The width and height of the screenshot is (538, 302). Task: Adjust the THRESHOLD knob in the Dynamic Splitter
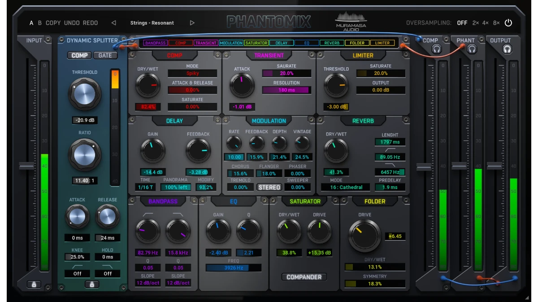point(85,94)
